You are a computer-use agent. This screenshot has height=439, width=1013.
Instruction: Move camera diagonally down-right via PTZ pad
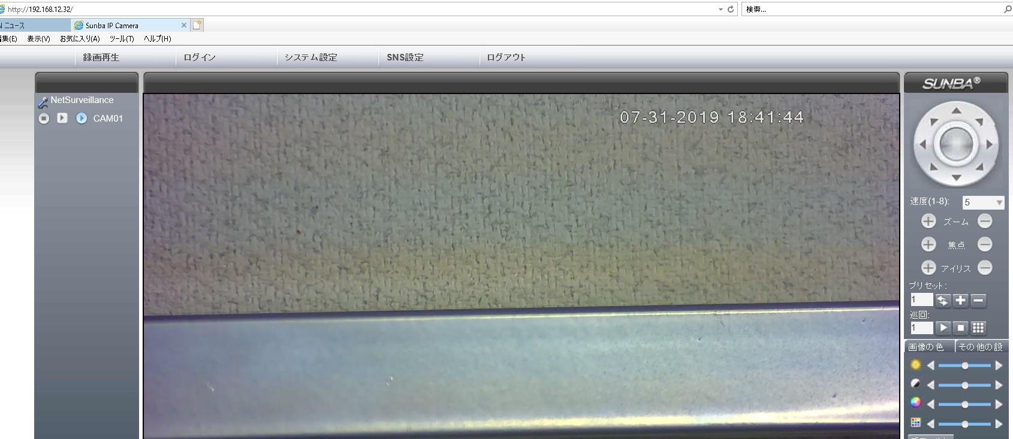click(x=979, y=167)
